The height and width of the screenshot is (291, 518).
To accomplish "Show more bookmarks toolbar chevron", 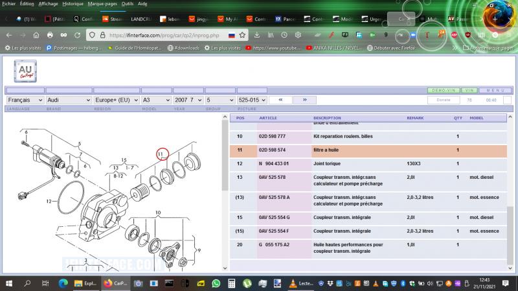I will click(455, 48).
